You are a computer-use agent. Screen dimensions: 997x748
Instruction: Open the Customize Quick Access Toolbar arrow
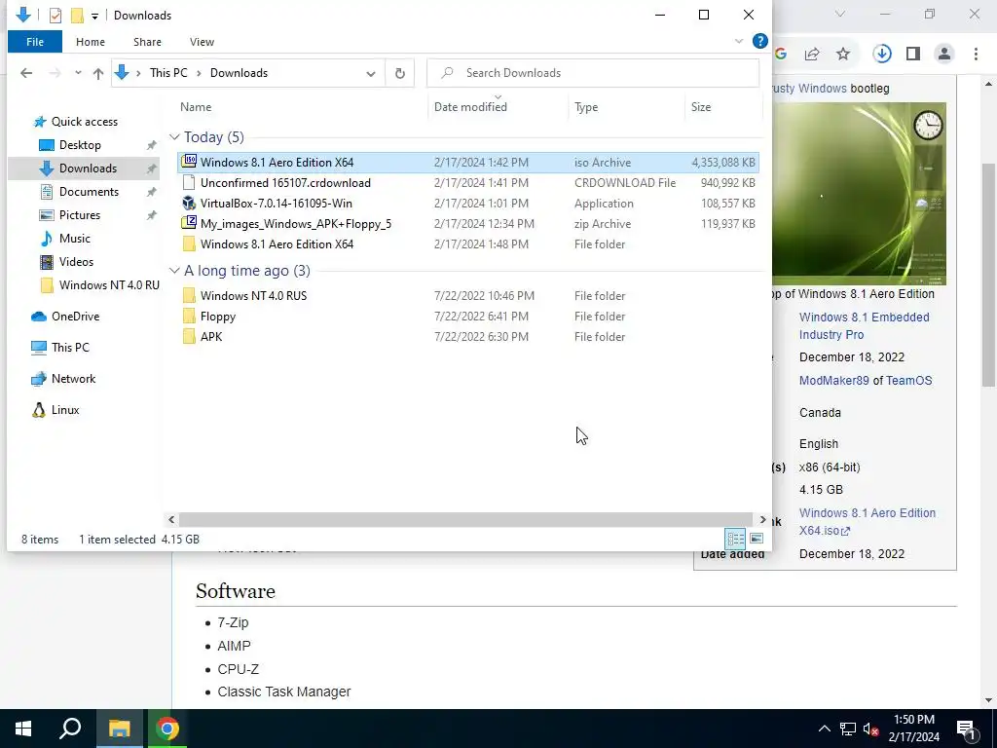[94, 16]
